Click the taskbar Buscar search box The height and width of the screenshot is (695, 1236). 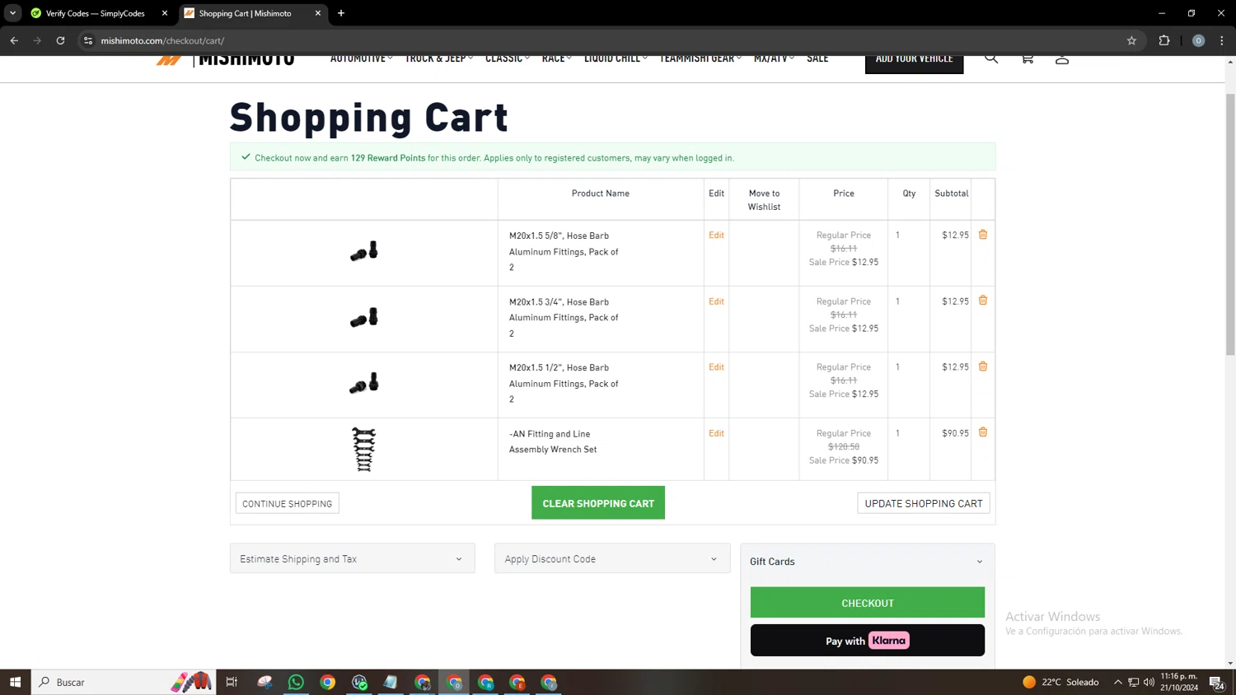pos(124,682)
